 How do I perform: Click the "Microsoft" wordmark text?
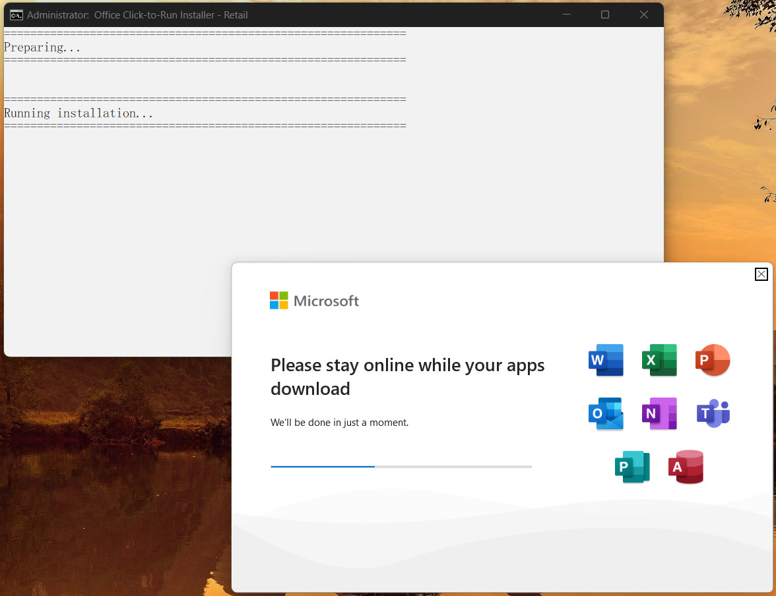326,301
